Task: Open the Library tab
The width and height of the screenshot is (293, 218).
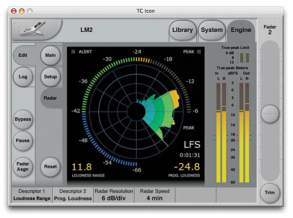Action: click(183, 30)
